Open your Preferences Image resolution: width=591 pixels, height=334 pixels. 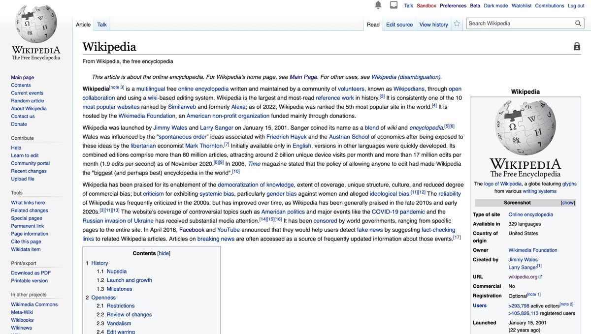click(453, 5)
